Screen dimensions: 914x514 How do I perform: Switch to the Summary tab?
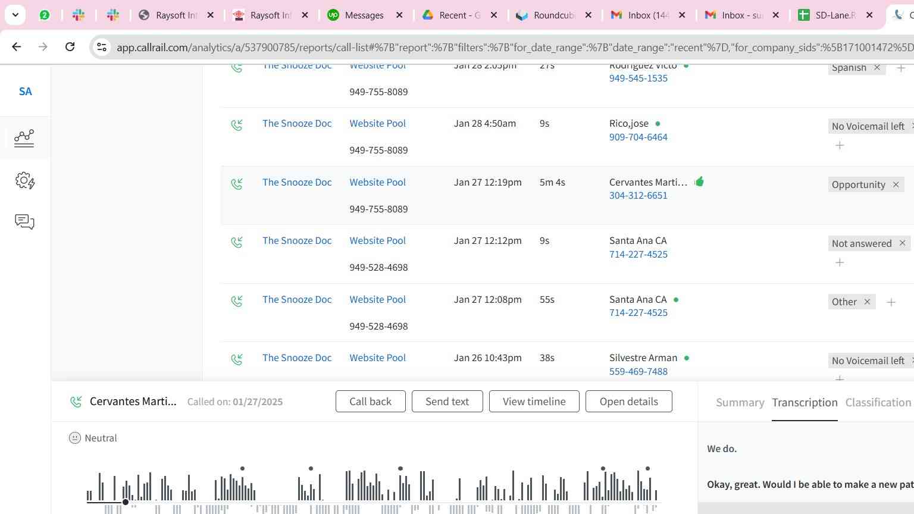pyautogui.click(x=740, y=403)
